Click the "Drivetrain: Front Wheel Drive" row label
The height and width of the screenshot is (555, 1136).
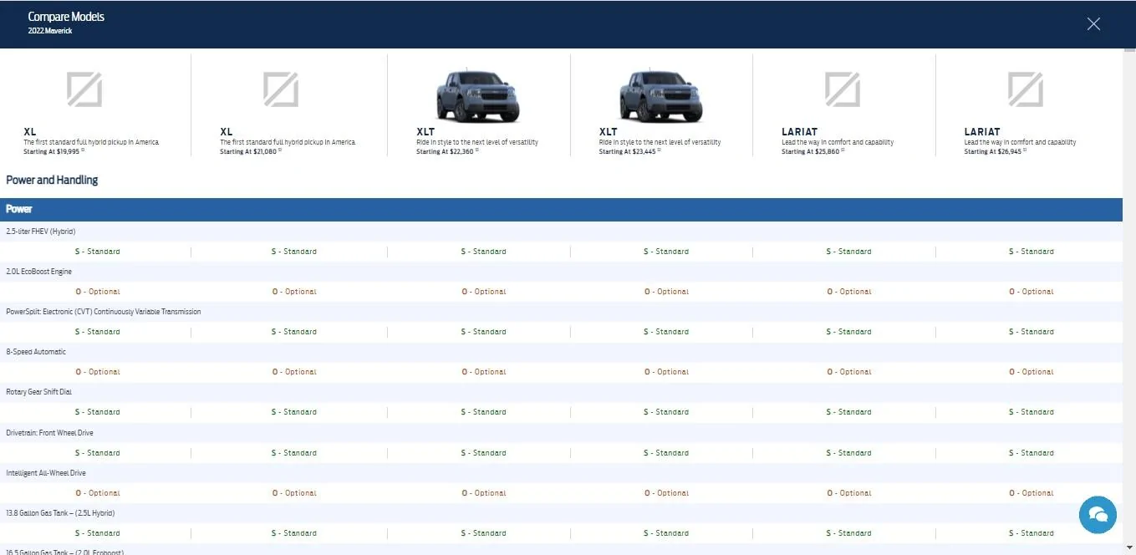coord(49,433)
